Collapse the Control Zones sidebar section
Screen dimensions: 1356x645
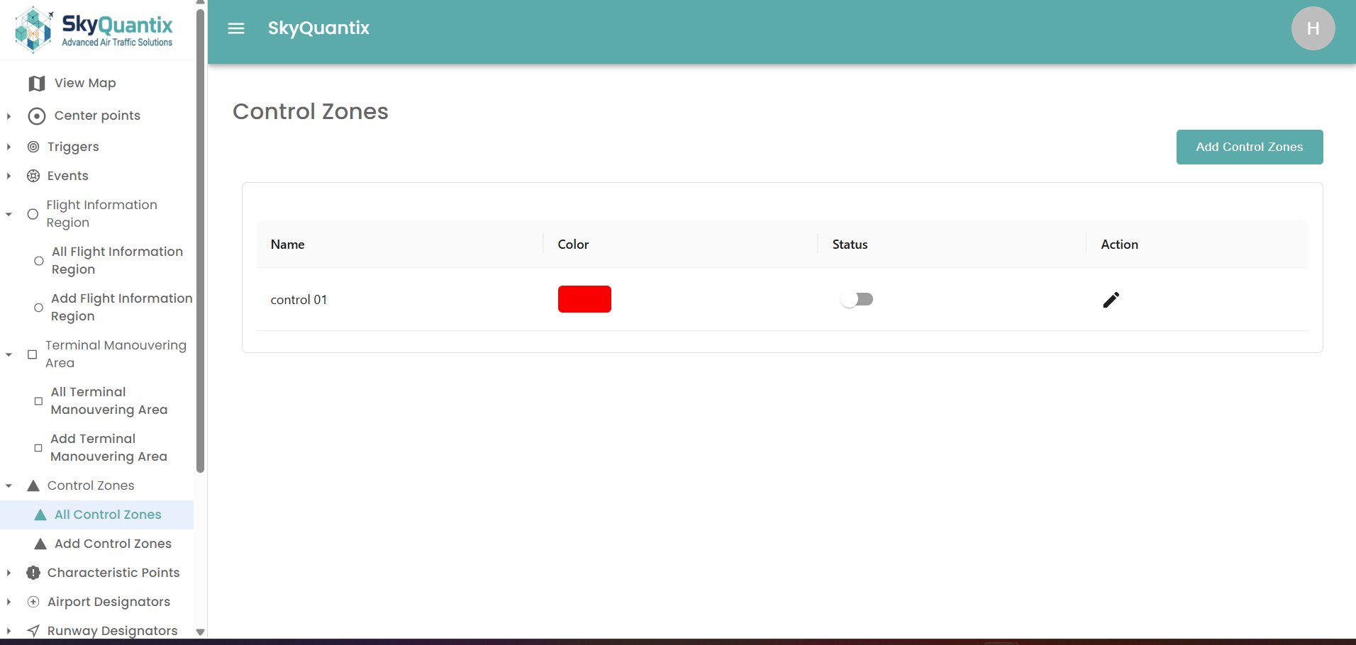[9, 486]
